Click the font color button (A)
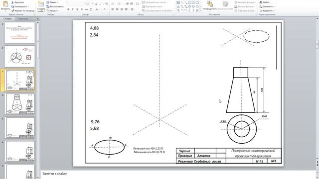 click(x=105, y=9)
